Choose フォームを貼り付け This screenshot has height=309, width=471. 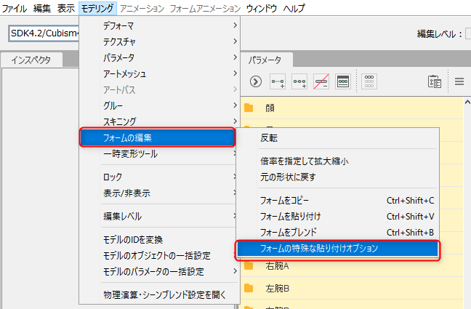click(338, 217)
